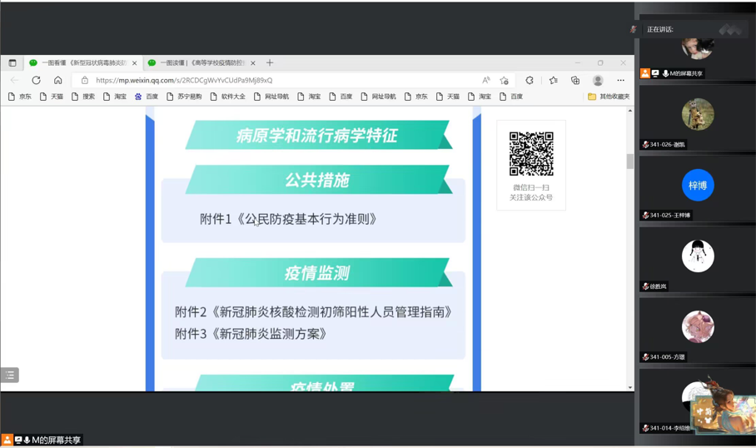
Task: Open 附件3《新冠肺炎监测方案》 link
Action: pos(251,334)
